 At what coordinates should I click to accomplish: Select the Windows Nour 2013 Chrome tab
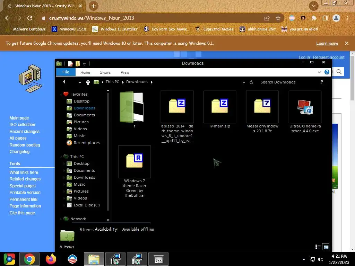pyautogui.click(x=45, y=6)
